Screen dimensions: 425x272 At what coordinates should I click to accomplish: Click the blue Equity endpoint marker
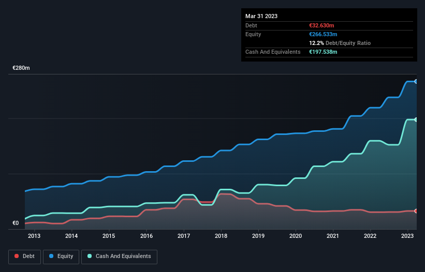point(416,82)
